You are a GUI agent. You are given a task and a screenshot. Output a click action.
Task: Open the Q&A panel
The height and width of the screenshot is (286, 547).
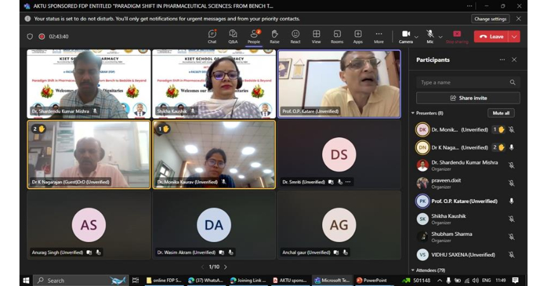233,36
